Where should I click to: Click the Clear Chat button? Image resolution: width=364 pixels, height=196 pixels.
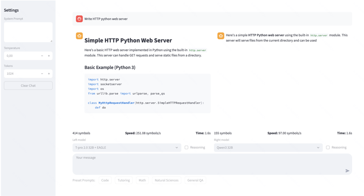(28, 86)
